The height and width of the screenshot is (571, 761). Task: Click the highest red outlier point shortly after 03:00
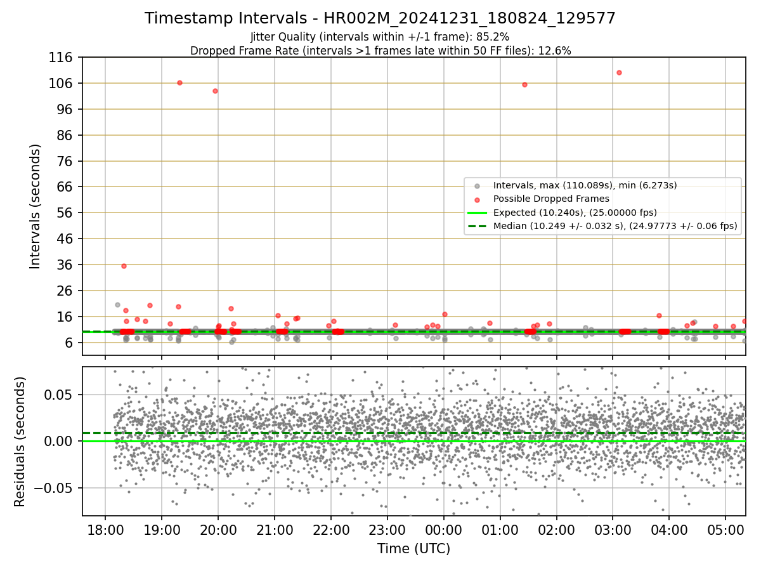pyautogui.click(x=619, y=72)
